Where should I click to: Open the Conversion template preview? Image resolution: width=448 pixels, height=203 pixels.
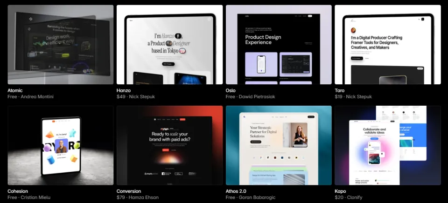point(170,145)
